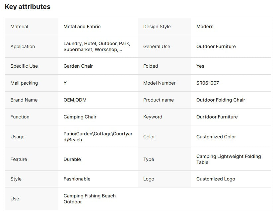Click the Outdoor Folding Chair product name
Screen dimensions: 276x215
click(221, 100)
